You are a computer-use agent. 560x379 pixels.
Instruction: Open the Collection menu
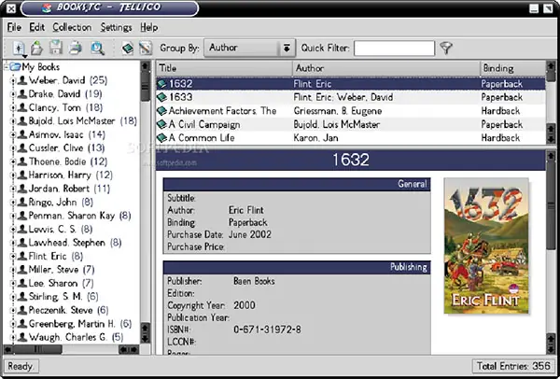[x=72, y=27]
